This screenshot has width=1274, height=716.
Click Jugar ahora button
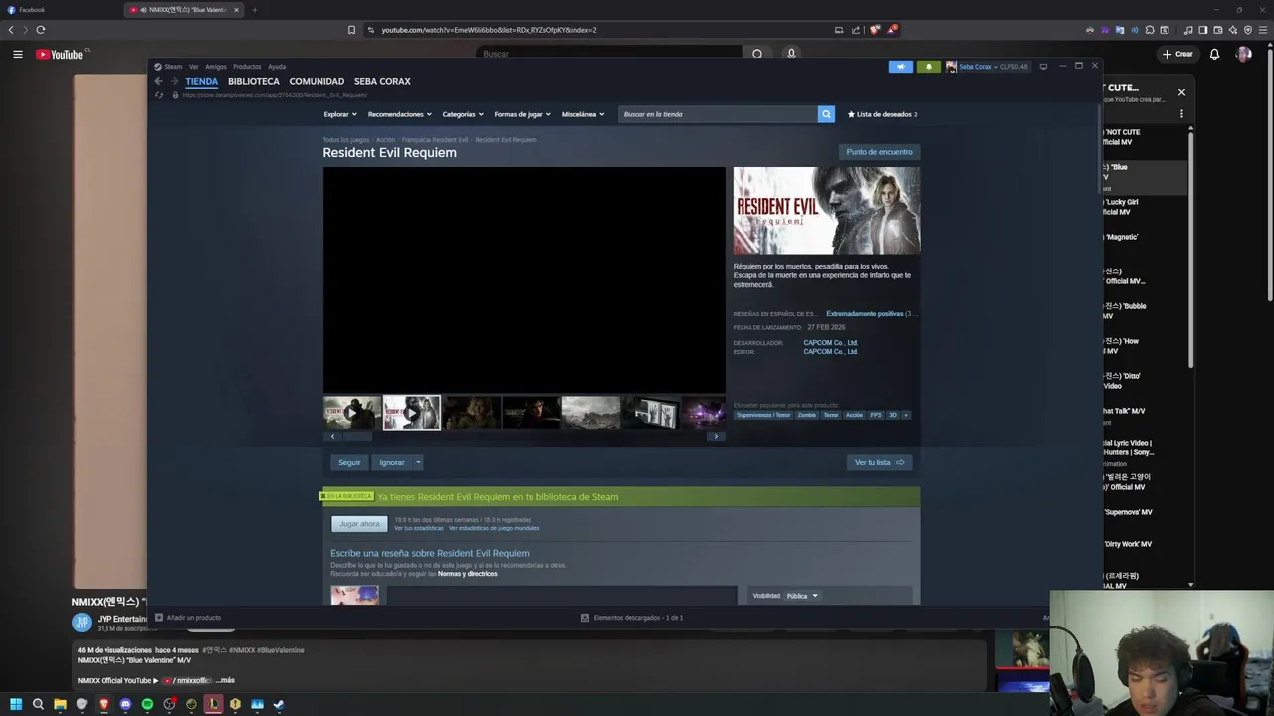coord(359,524)
